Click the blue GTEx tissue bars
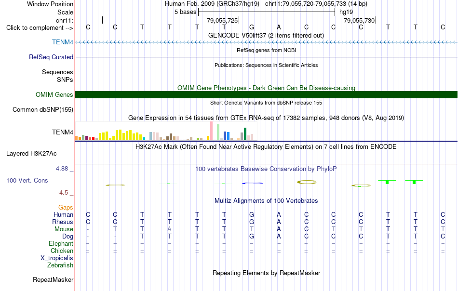 pos(227,136)
